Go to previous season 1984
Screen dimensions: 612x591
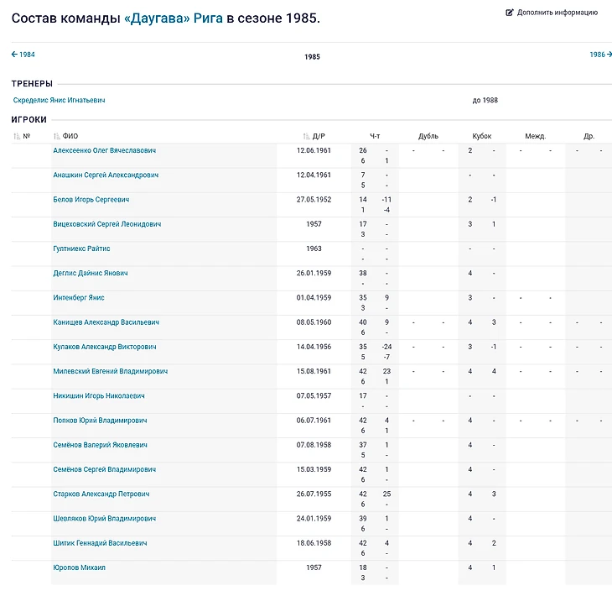coord(23,55)
